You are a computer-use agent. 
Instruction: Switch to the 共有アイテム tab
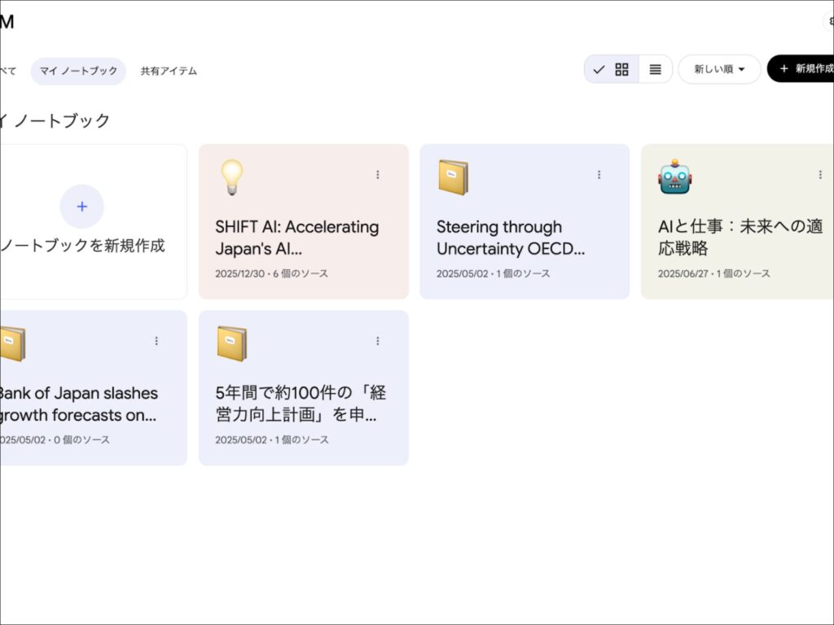pyautogui.click(x=169, y=72)
